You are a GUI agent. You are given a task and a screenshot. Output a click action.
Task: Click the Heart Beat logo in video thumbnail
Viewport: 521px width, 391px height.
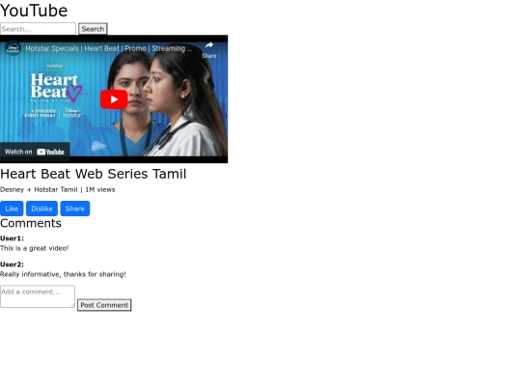coord(56,88)
